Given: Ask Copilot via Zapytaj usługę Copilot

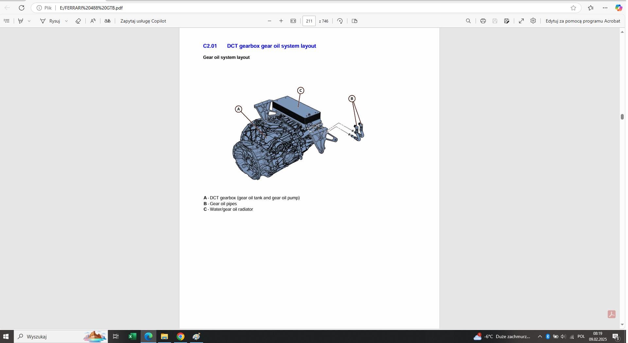Looking at the screenshot, I should click(x=143, y=21).
